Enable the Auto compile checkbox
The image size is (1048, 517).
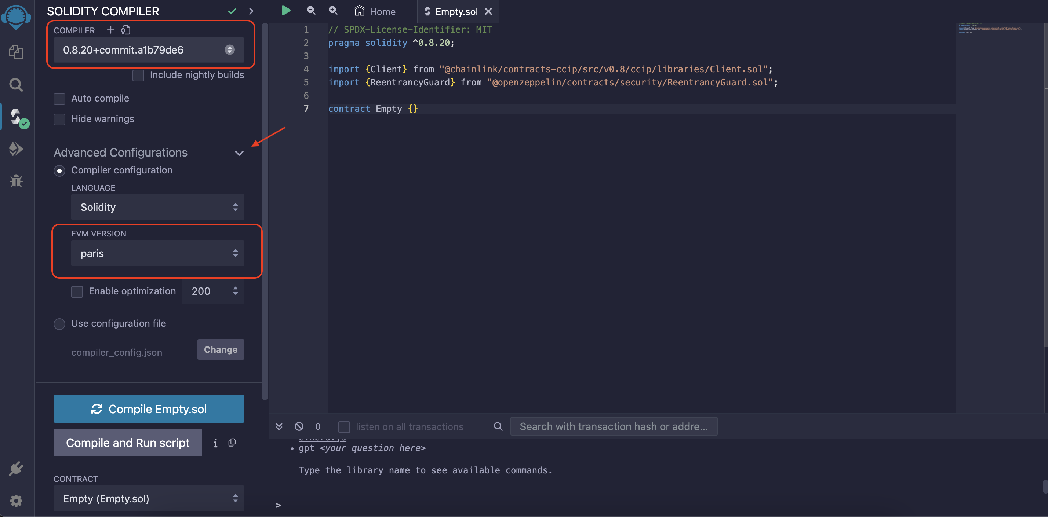(x=59, y=99)
